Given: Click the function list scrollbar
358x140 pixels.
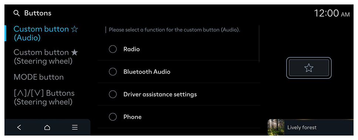Looking at the screenshot, I should (x=259, y=44).
